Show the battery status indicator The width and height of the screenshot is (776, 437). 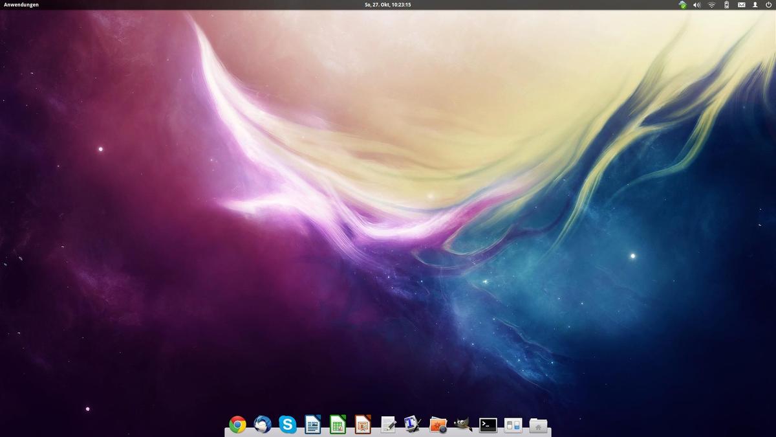(x=726, y=5)
